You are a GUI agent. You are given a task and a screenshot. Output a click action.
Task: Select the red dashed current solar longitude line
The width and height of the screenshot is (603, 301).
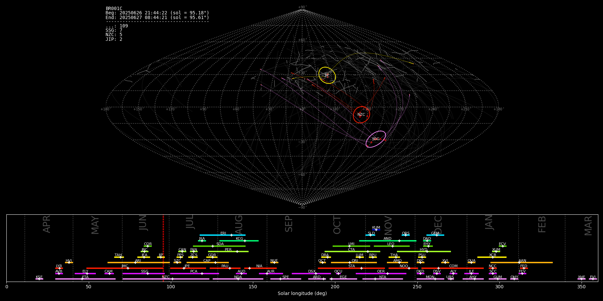click(x=163, y=248)
